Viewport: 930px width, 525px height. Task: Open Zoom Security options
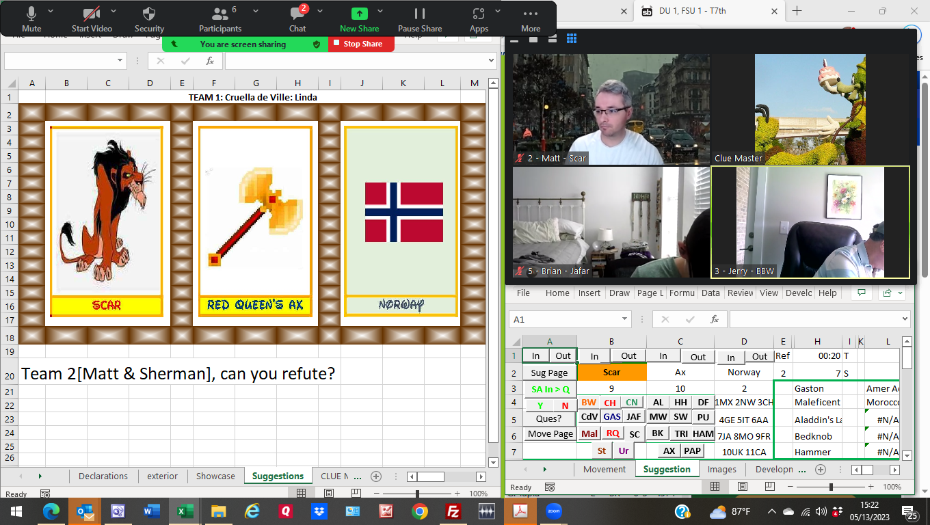click(149, 19)
